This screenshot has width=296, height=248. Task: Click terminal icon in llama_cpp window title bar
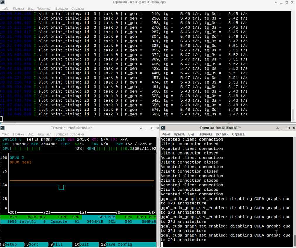point(2,2)
